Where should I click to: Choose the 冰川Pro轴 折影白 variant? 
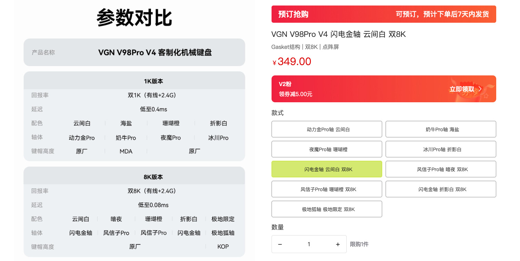[441, 149]
